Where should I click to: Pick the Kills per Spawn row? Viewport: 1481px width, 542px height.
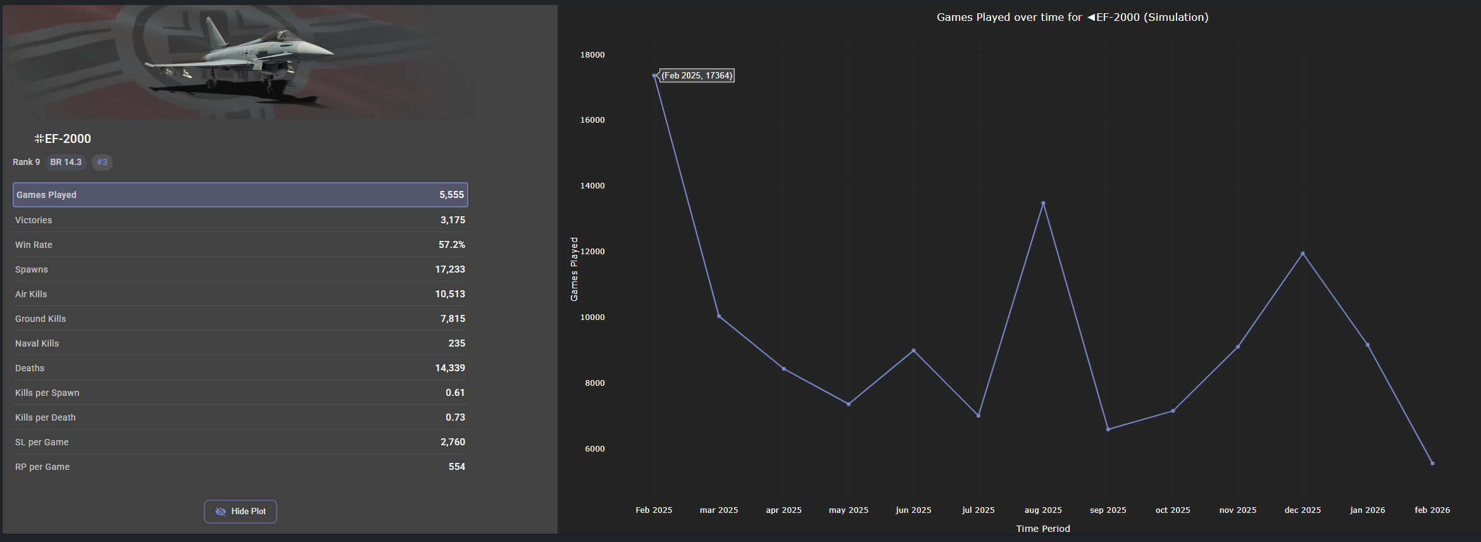pyautogui.click(x=241, y=393)
